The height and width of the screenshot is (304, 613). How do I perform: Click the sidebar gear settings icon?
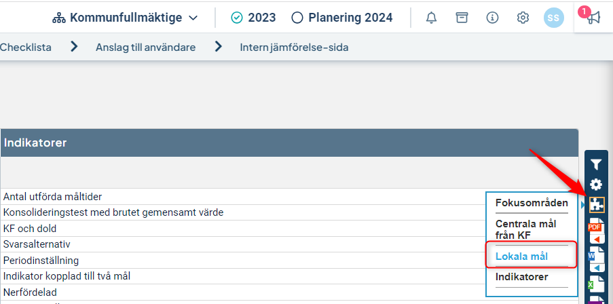[x=596, y=185]
